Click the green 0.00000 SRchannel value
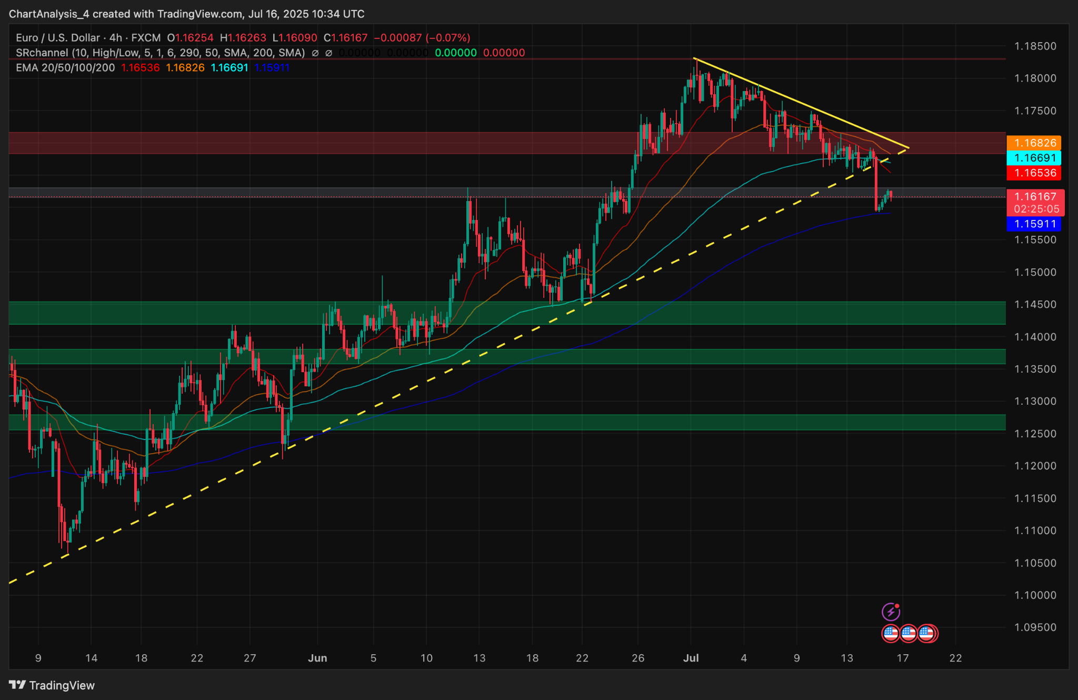 [456, 53]
